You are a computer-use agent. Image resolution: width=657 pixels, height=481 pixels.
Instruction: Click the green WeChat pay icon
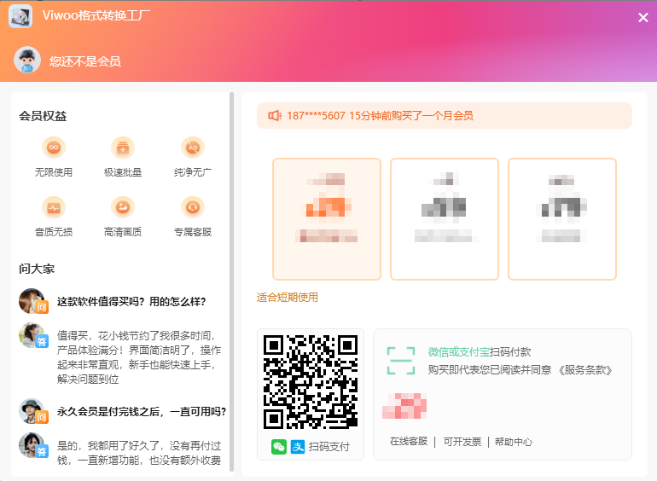click(x=279, y=447)
